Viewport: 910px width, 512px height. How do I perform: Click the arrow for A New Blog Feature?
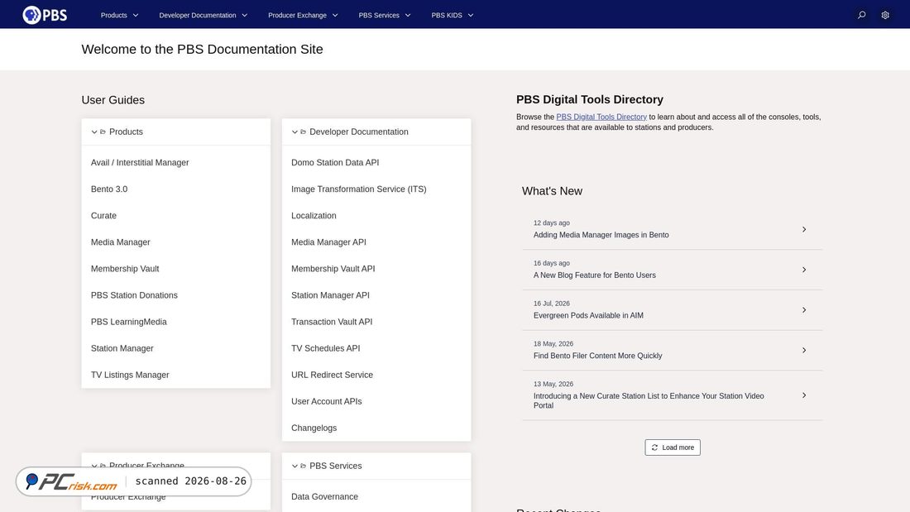(x=804, y=270)
